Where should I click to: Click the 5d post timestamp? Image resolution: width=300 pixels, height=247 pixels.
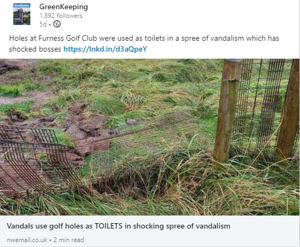point(43,24)
